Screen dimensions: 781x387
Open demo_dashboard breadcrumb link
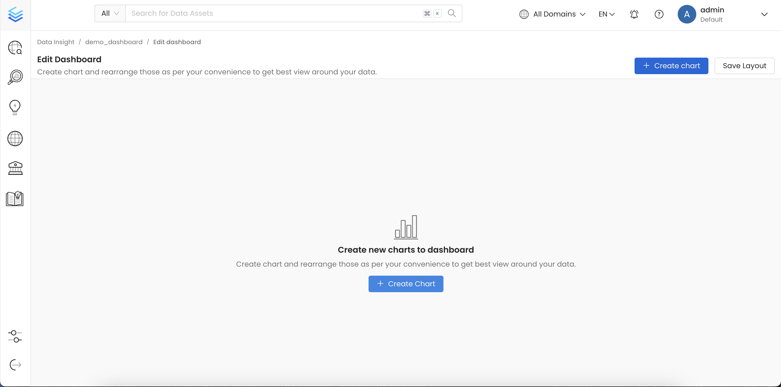114,42
